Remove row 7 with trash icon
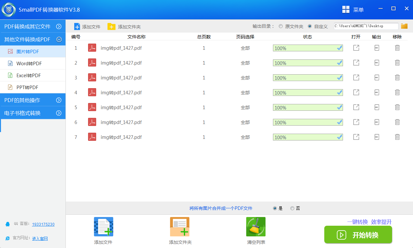This screenshot has height=248, width=413. [x=398, y=137]
